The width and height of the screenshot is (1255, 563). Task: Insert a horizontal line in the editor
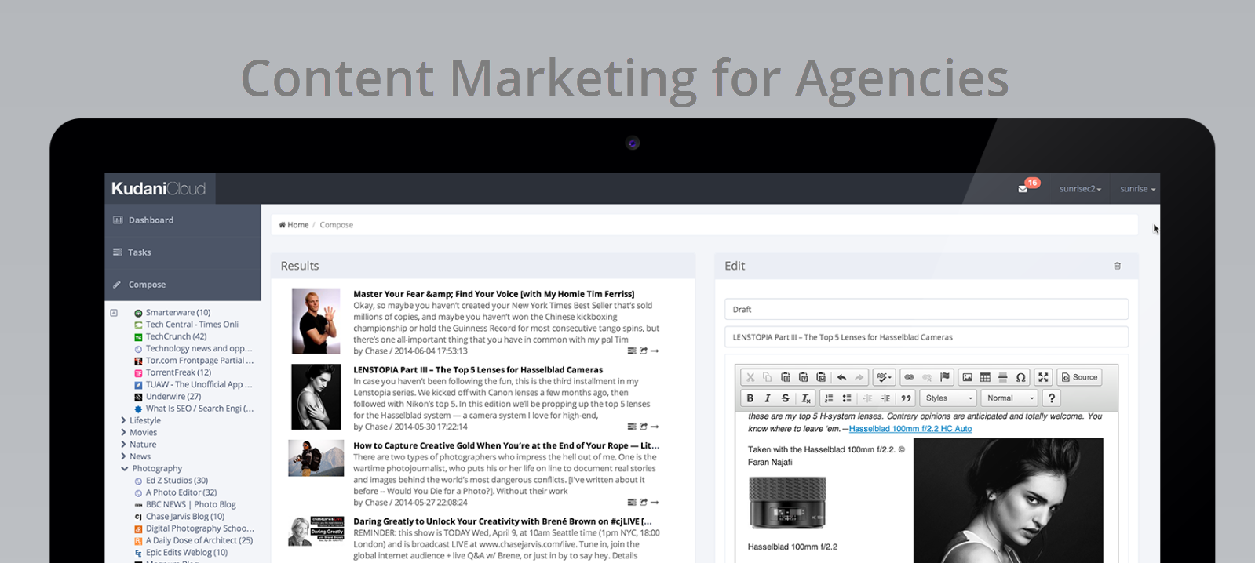1002,377
